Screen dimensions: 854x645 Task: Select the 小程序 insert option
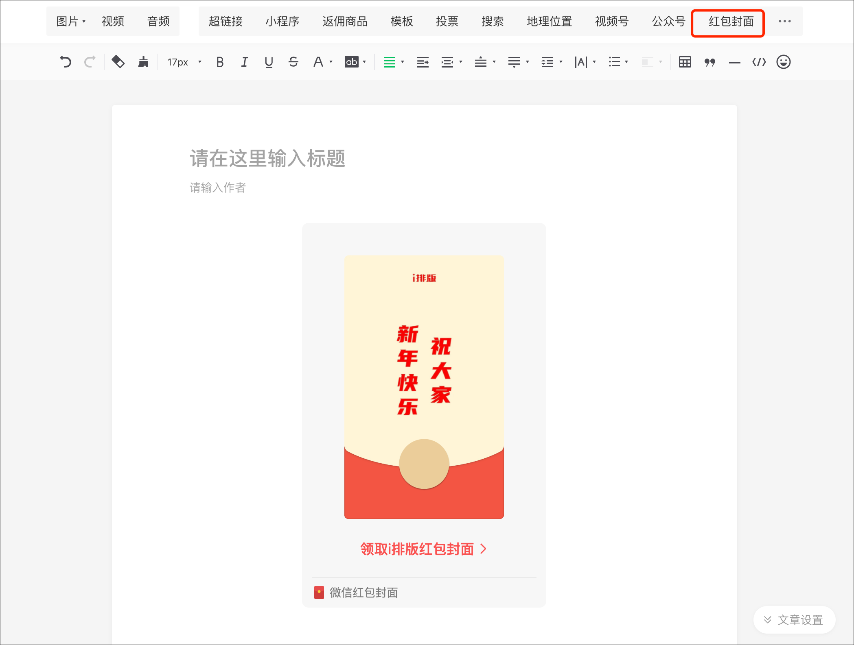[282, 21]
